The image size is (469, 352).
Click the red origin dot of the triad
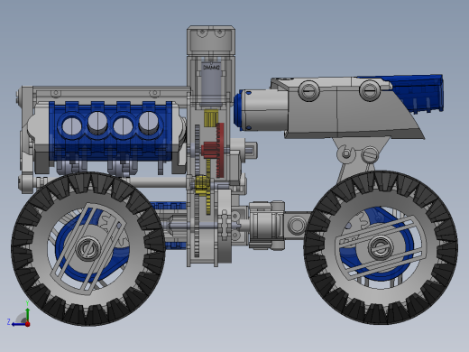click(28, 324)
